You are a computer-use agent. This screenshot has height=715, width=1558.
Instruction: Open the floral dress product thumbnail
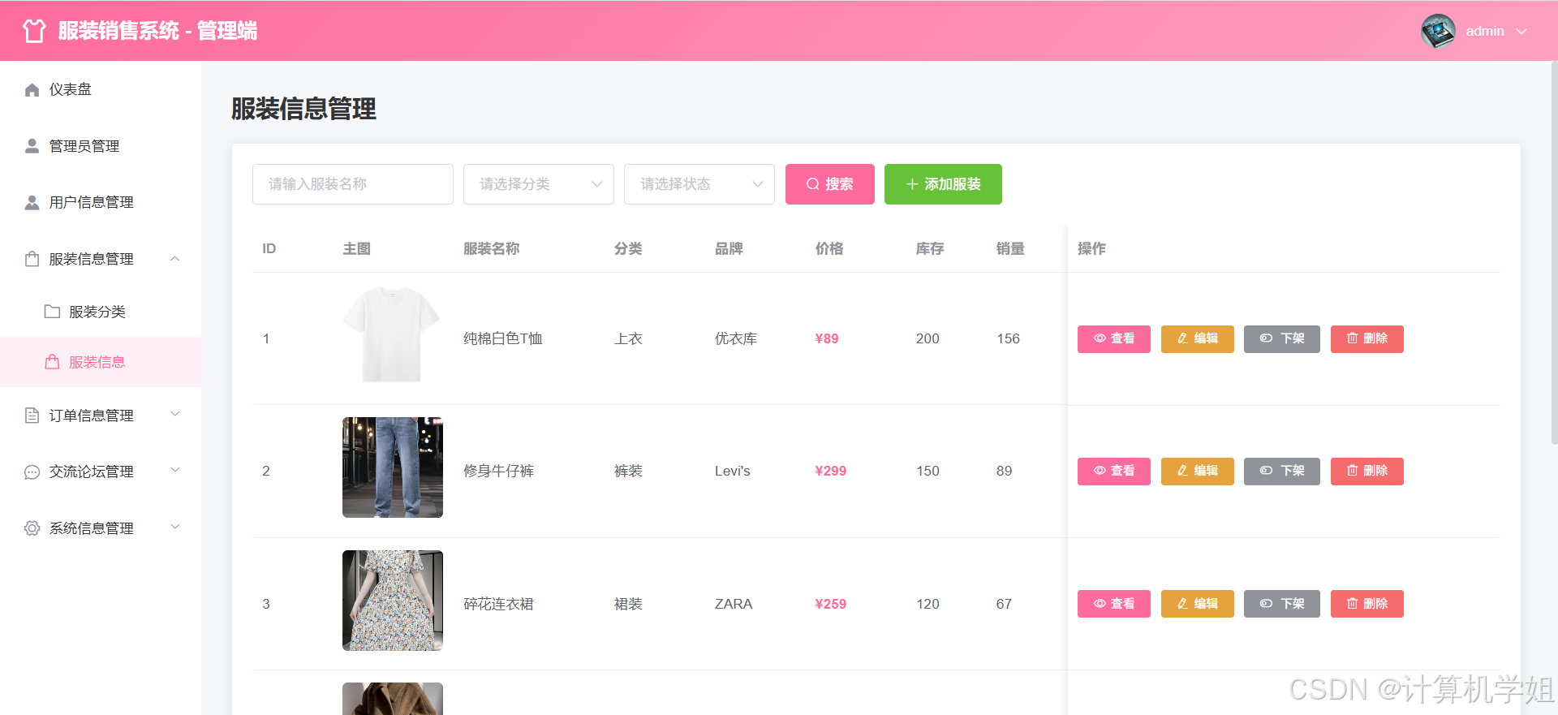pyautogui.click(x=393, y=601)
